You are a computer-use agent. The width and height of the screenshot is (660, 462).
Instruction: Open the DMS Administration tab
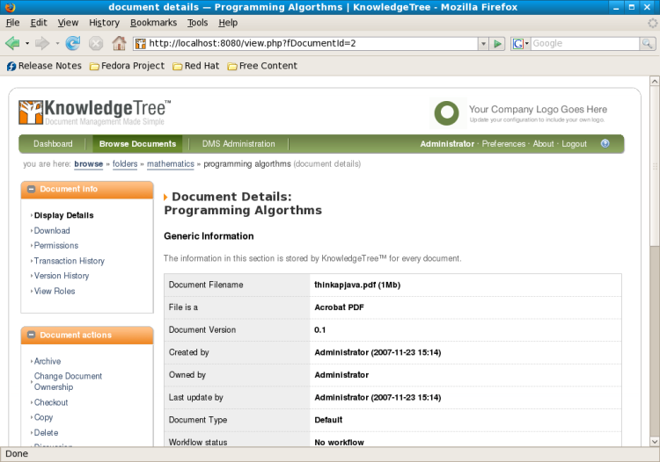[238, 144]
